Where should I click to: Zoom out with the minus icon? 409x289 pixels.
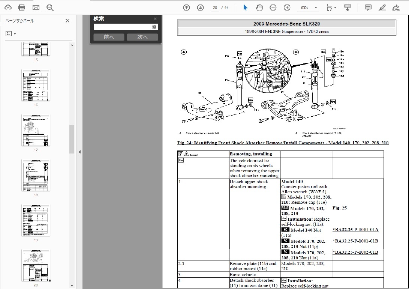[273, 8]
